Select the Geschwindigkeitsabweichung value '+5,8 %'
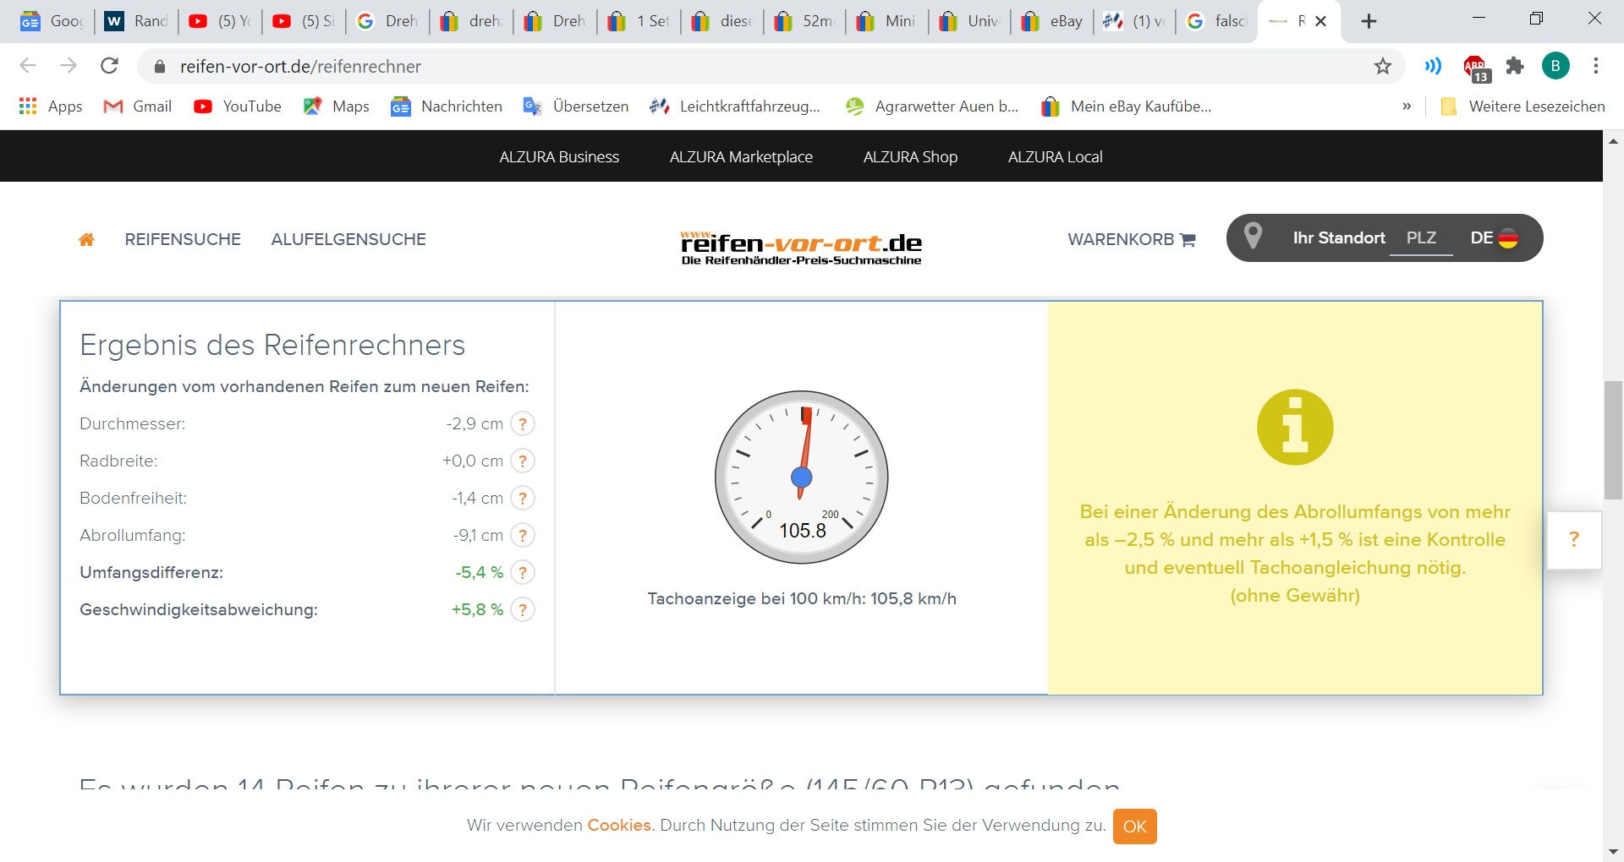The height and width of the screenshot is (862, 1624). (x=477, y=610)
